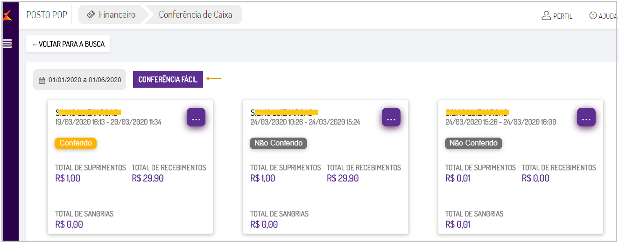Viewport: 619px width, 243px height.
Task: Click R$ 29,90 receipts total on first card
Action: click(x=148, y=178)
